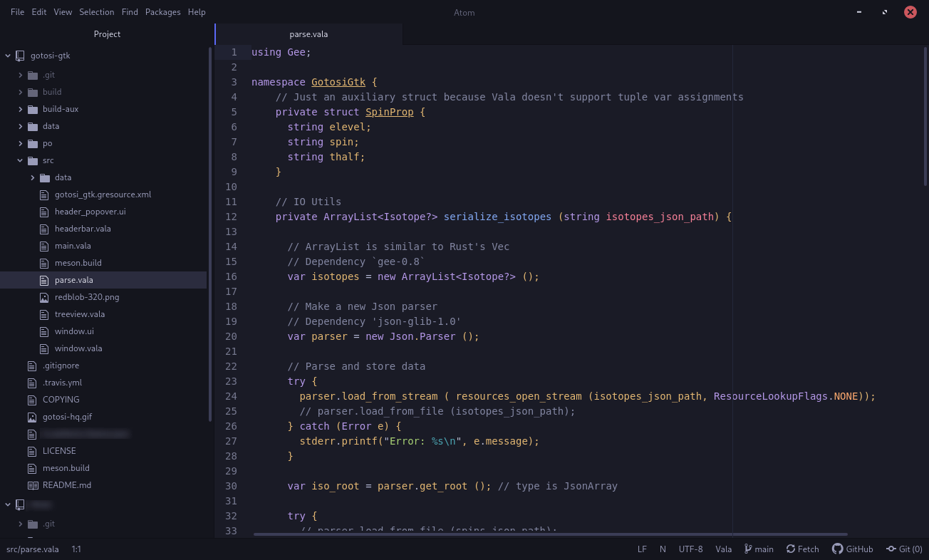Click the gotosi-gtk repository icon
The height and width of the screenshot is (560, 929).
tap(20, 56)
